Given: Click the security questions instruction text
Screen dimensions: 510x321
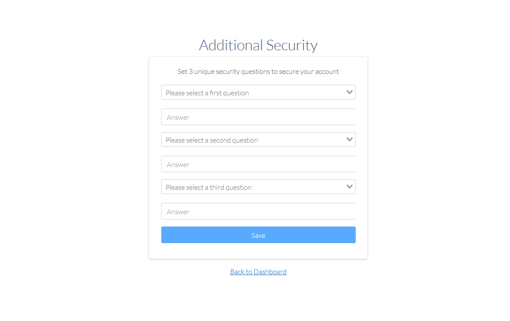Looking at the screenshot, I should pyautogui.click(x=258, y=71).
